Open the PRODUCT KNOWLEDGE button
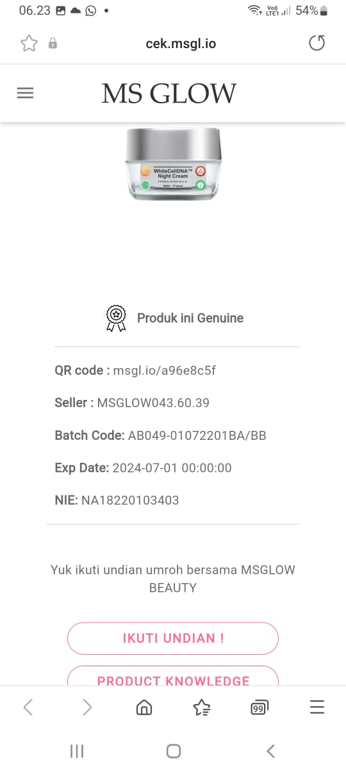This screenshot has height=772, width=346. click(173, 676)
